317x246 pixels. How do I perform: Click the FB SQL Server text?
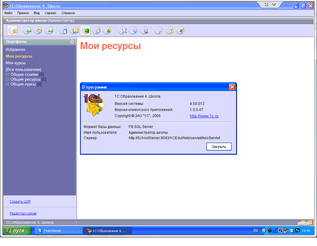(x=141, y=127)
